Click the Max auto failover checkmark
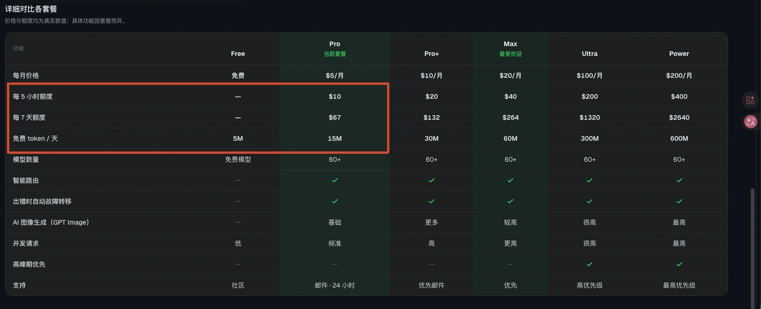Screen dimensions: 761x309 (510, 201)
